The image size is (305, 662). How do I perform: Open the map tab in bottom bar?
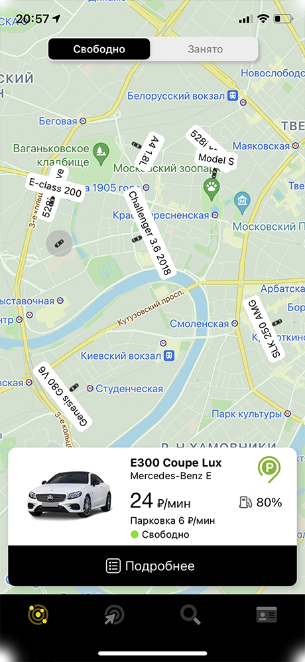38,615
